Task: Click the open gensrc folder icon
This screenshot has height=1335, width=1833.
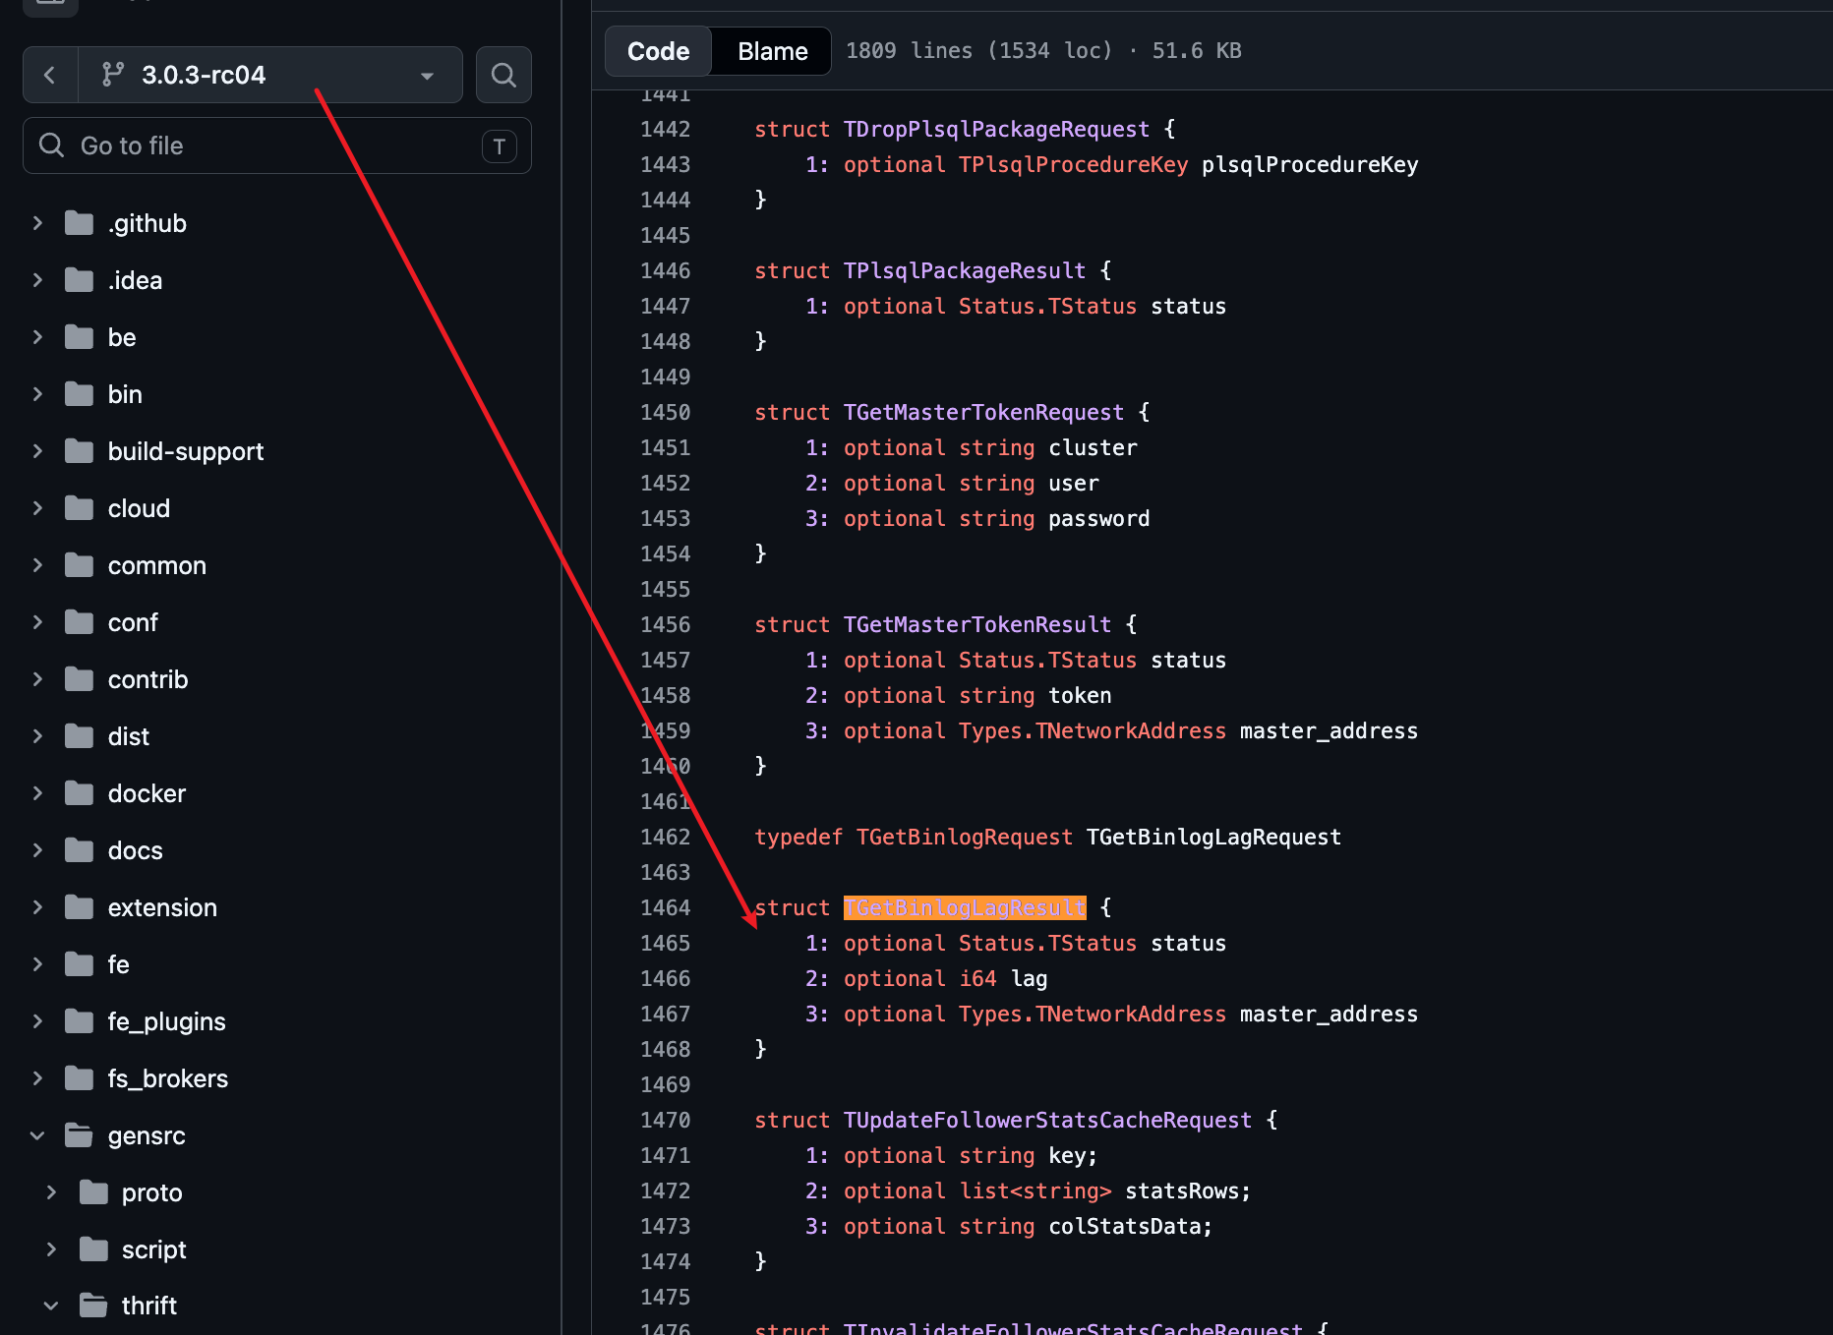Action: pyautogui.click(x=79, y=1135)
